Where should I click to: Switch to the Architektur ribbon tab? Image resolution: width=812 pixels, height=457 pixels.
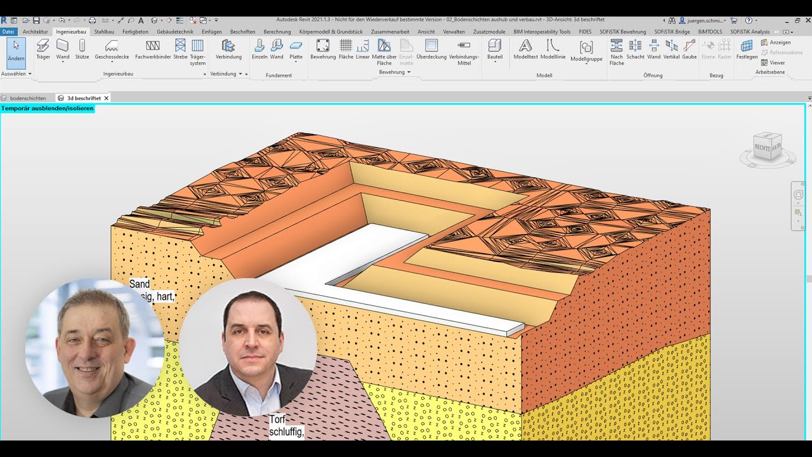[35, 32]
